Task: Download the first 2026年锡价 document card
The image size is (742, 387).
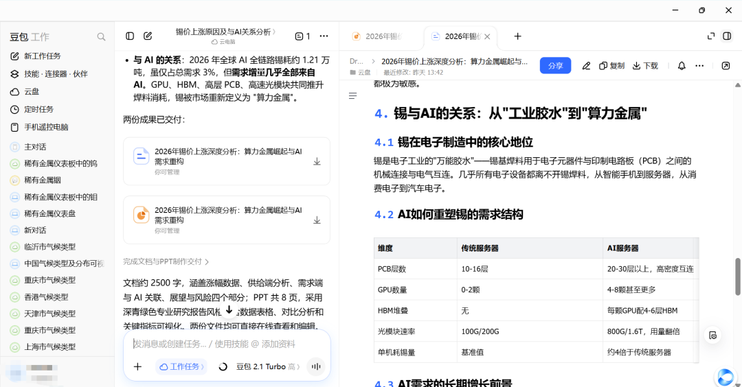Action: pos(317,162)
